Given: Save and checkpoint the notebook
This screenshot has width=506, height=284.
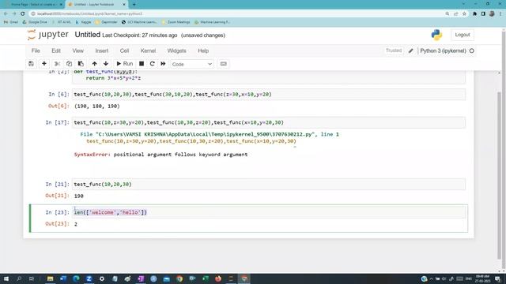Looking at the screenshot, I should [x=31, y=64].
